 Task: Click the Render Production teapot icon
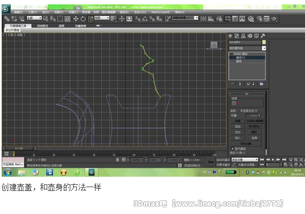click(274, 19)
